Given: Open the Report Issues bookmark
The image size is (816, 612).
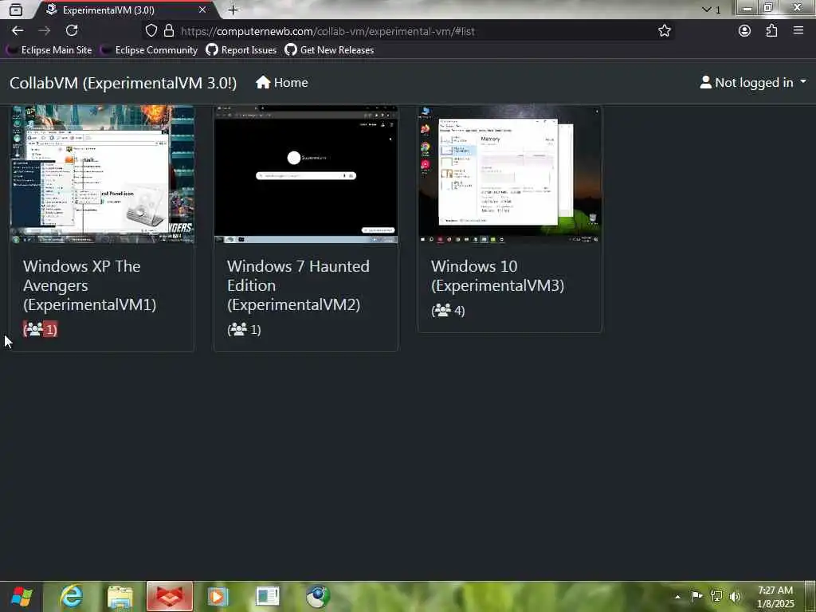Looking at the screenshot, I should click(x=241, y=50).
